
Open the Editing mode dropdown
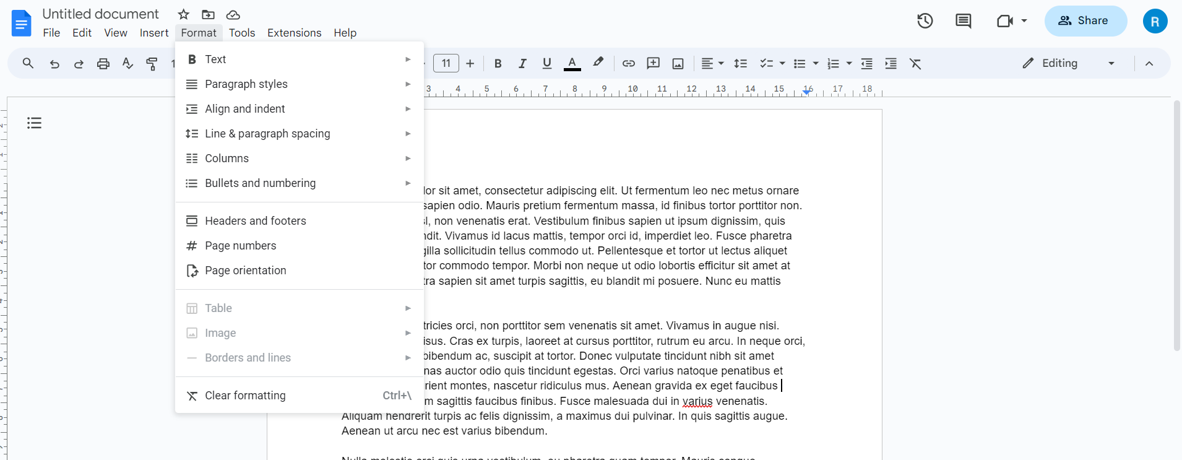point(1069,63)
